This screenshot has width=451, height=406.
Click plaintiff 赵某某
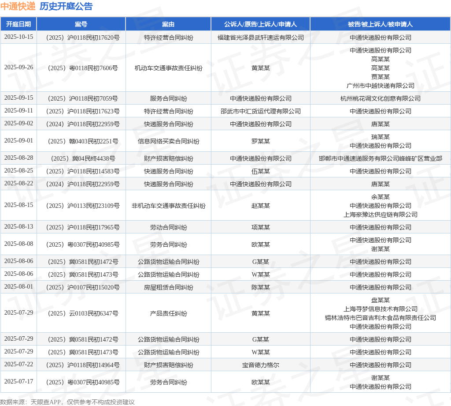(x=261, y=206)
